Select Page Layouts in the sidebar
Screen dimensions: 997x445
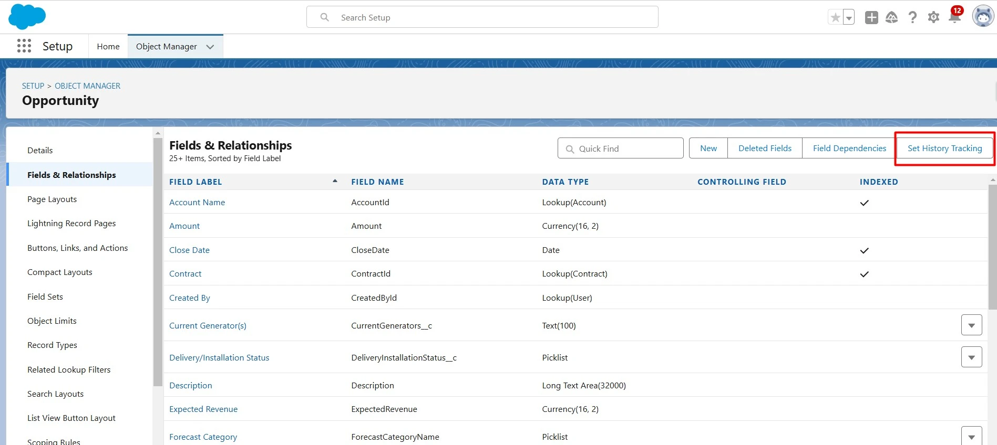[x=52, y=199]
